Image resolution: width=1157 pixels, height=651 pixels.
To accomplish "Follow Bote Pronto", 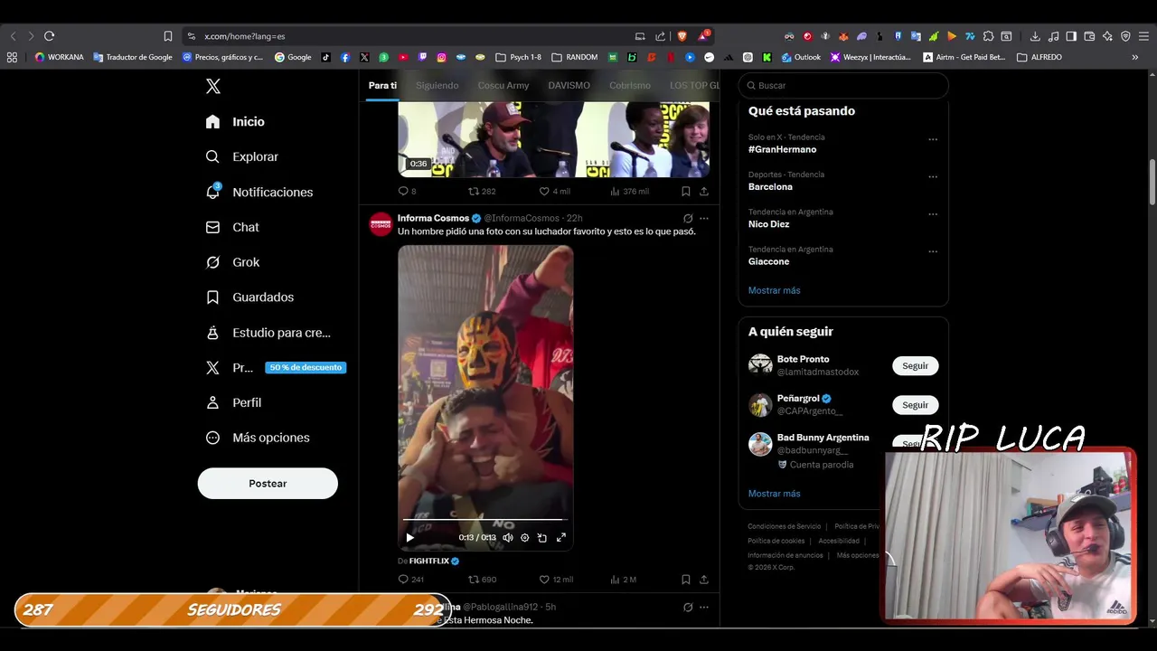I will [x=915, y=365].
